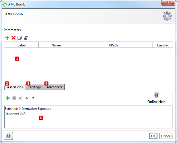This screenshot has height=143, width=177.
Task: Clone the selected parameter
Action: pyautogui.click(x=20, y=38)
